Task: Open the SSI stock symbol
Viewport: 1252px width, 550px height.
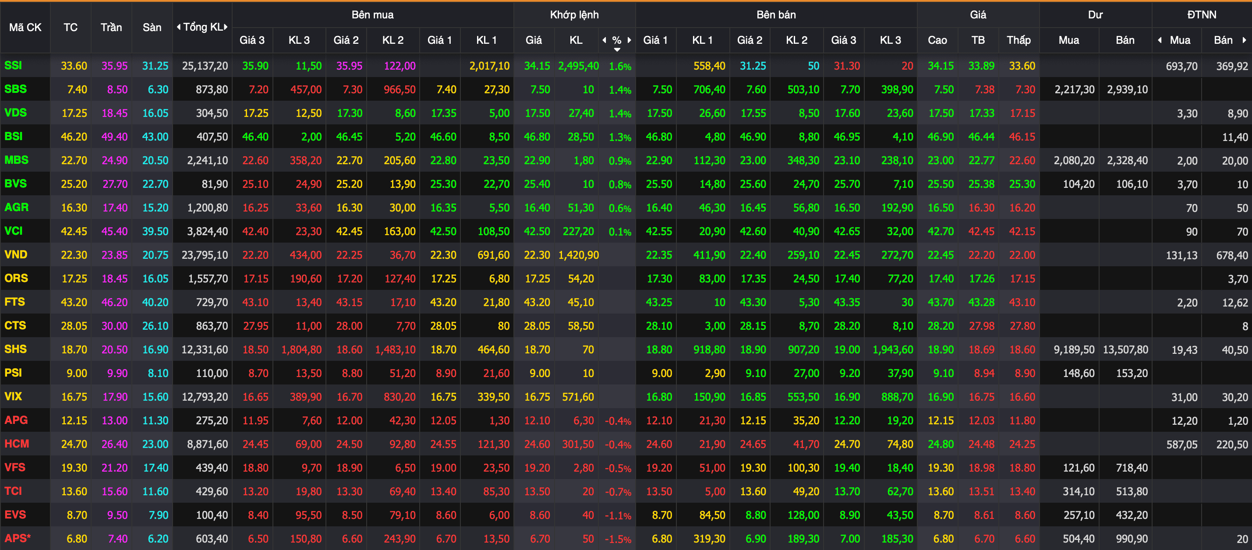Action: pos(13,65)
